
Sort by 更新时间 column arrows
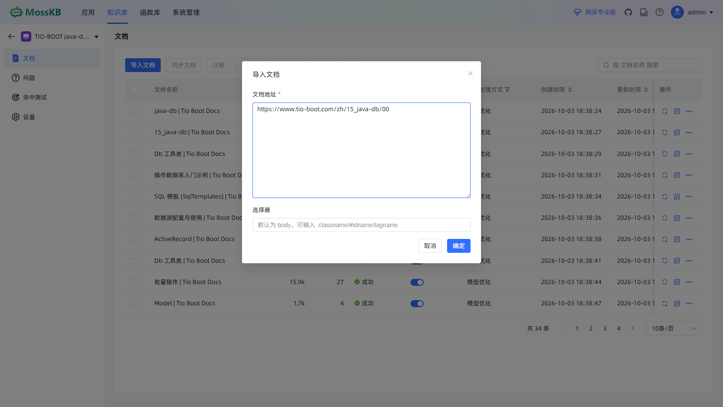click(x=646, y=89)
